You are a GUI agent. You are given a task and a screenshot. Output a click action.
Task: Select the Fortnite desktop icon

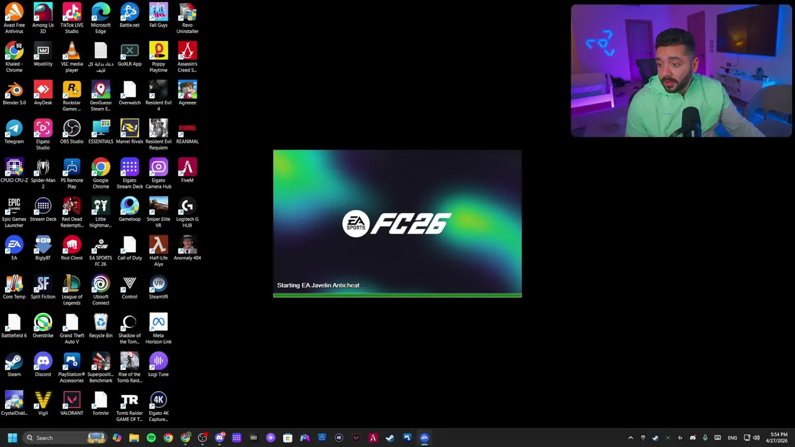(x=101, y=404)
